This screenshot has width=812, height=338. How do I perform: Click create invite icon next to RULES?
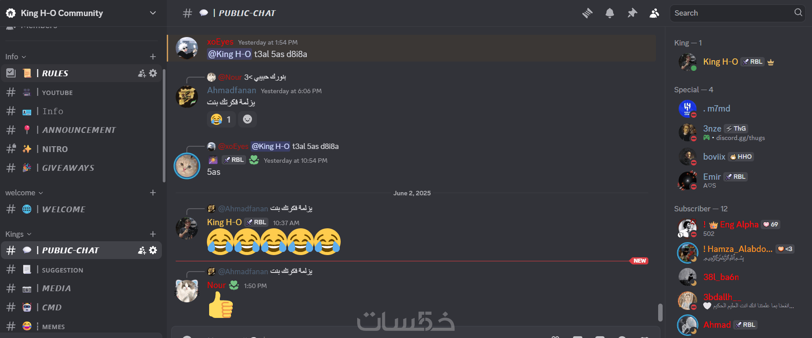142,73
